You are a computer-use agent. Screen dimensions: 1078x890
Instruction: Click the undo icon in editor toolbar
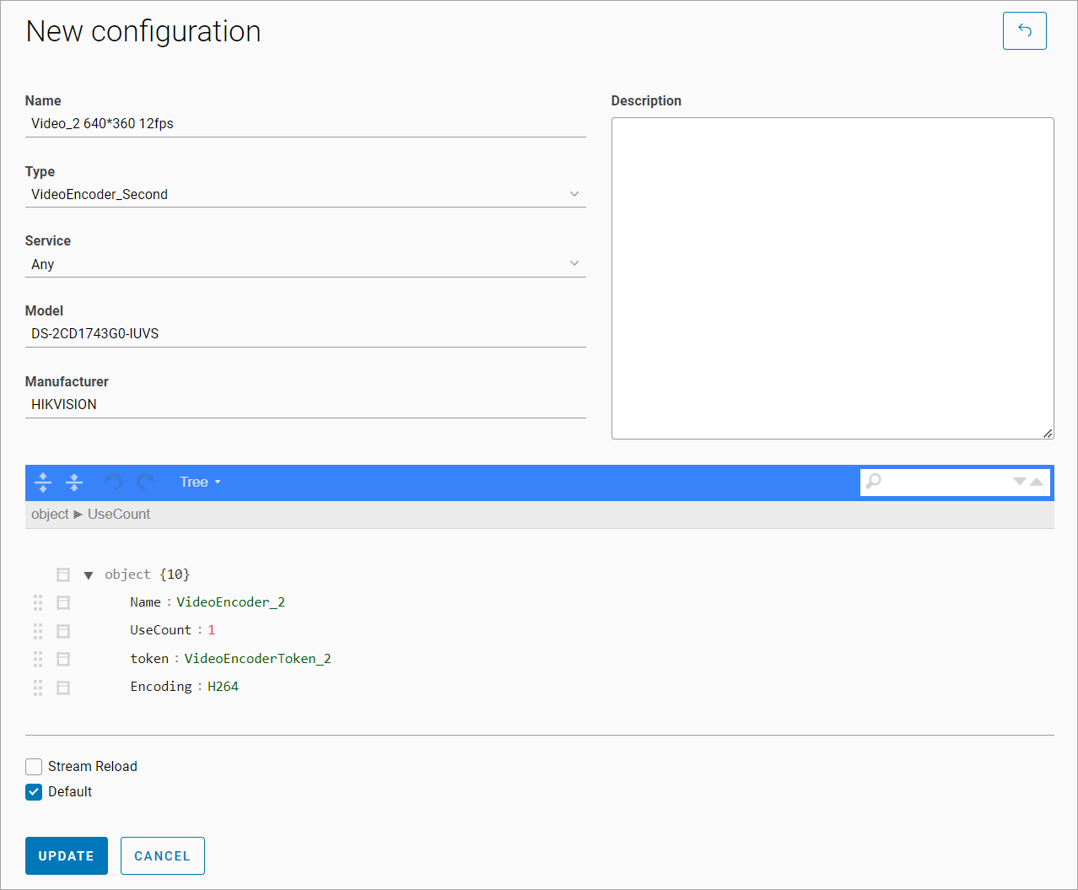point(113,483)
